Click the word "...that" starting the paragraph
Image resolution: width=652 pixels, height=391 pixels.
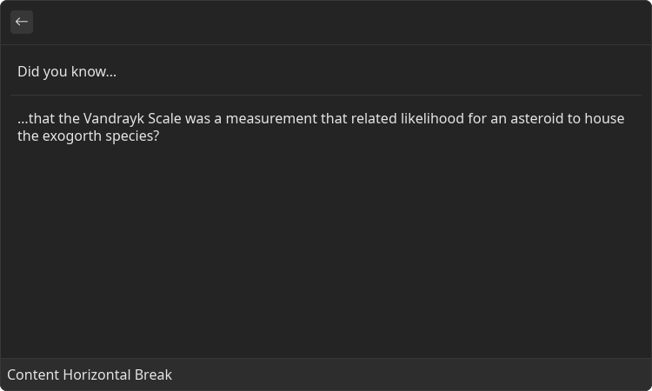[x=37, y=119]
